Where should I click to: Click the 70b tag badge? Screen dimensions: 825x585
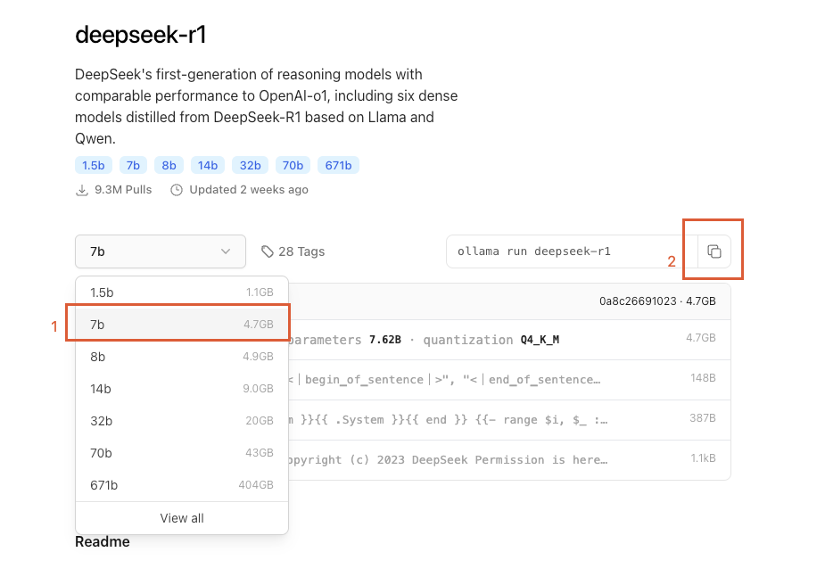(293, 164)
